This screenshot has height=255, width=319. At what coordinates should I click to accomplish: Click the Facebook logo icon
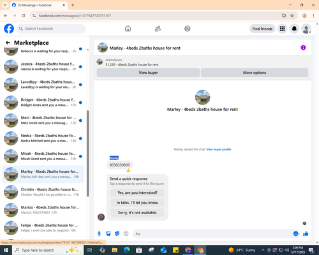[9, 29]
